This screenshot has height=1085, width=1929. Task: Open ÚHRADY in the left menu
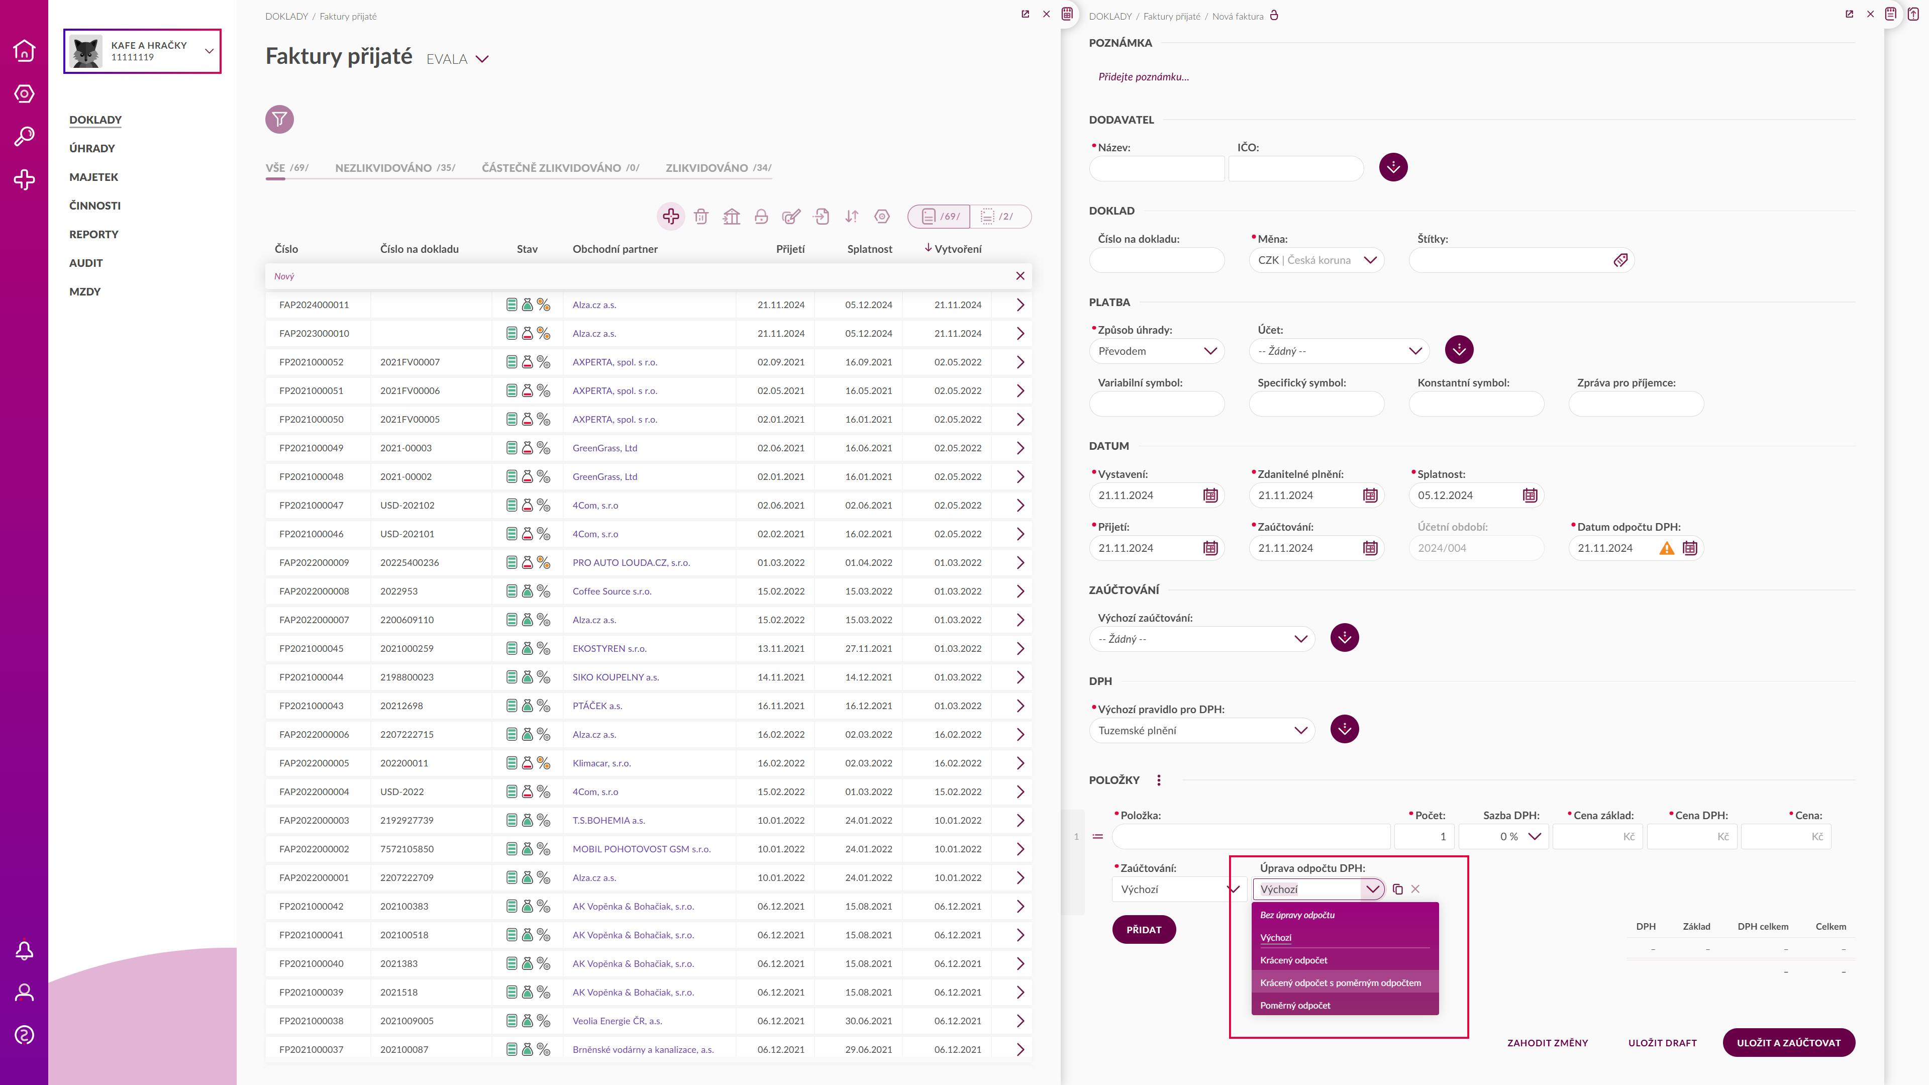92,148
